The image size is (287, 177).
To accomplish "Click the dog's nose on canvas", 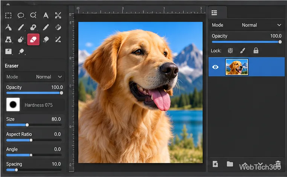I will click(x=169, y=70).
